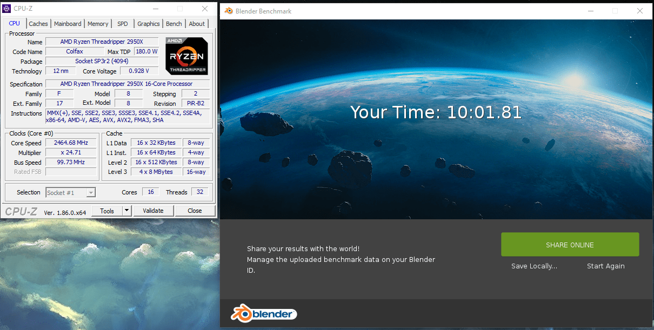This screenshot has width=654, height=330.
Task: Click the Level 3 16-way value
Action: coord(196,172)
